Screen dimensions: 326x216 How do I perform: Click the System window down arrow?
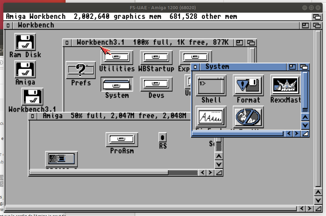click(x=305, y=126)
